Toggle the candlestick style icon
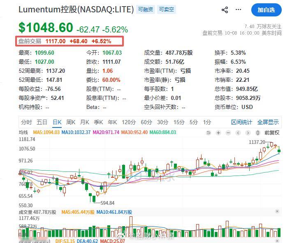The width and height of the screenshot is (292, 243). coord(258,133)
